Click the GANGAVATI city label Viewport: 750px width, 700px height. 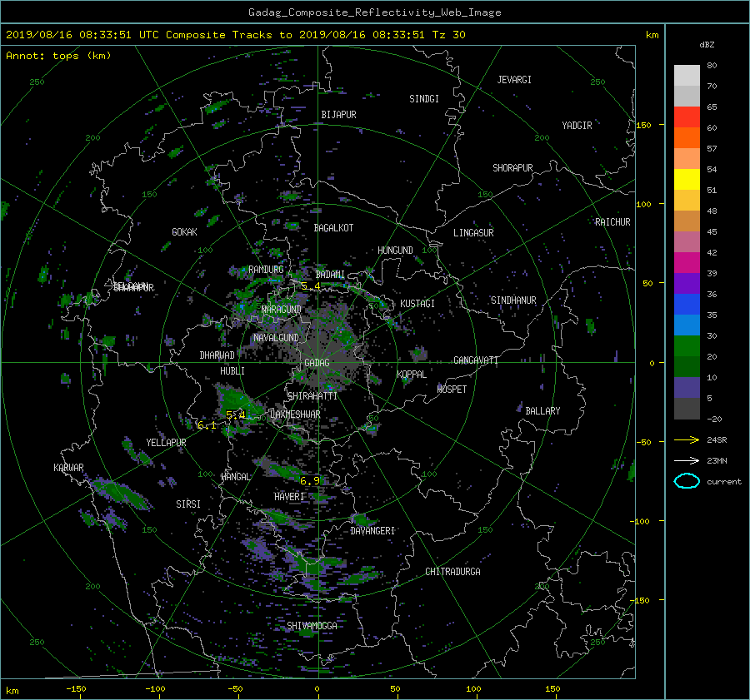coord(476,360)
